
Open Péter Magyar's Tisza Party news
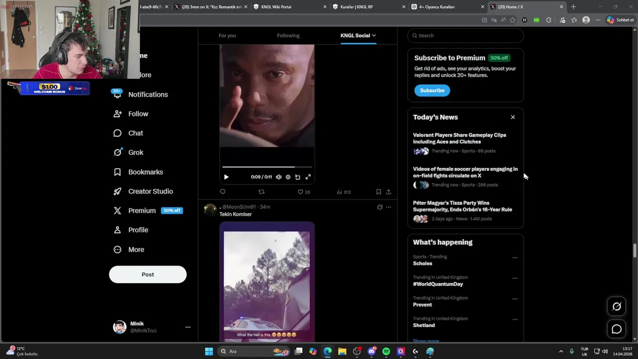(466, 211)
